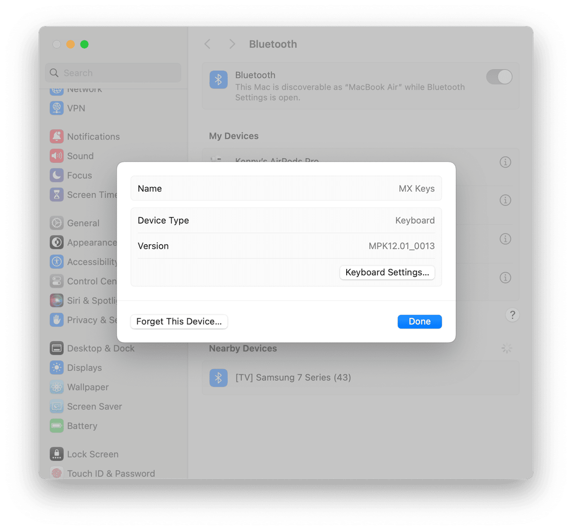Select [TV] Samsung 7 Series (43) device
Screen dimensions: 572x530
point(360,377)
